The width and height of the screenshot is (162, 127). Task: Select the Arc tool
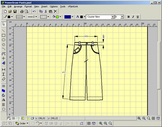click(4, 49)
